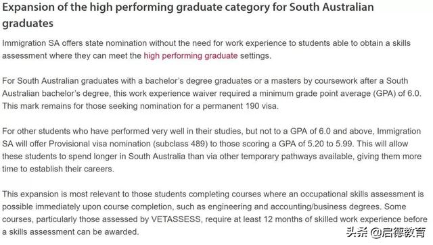The image size is (433, 245).
Task: Click 'Immigration SA offers state nomination' sentence start
Action: point(74,43)
